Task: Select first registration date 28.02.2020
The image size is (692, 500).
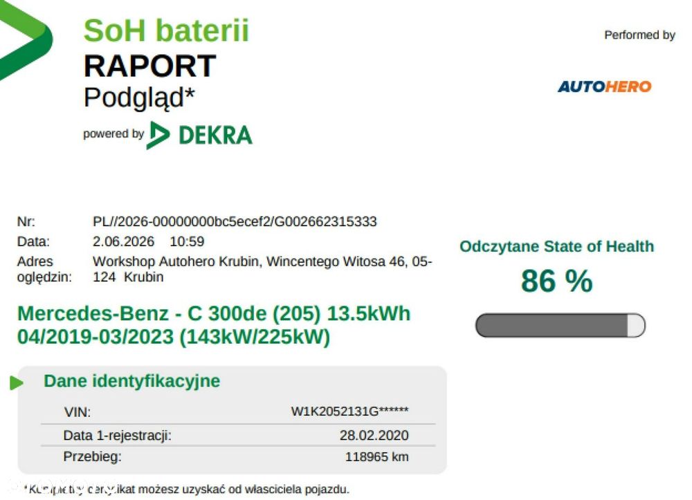Action: click(374, 435)
